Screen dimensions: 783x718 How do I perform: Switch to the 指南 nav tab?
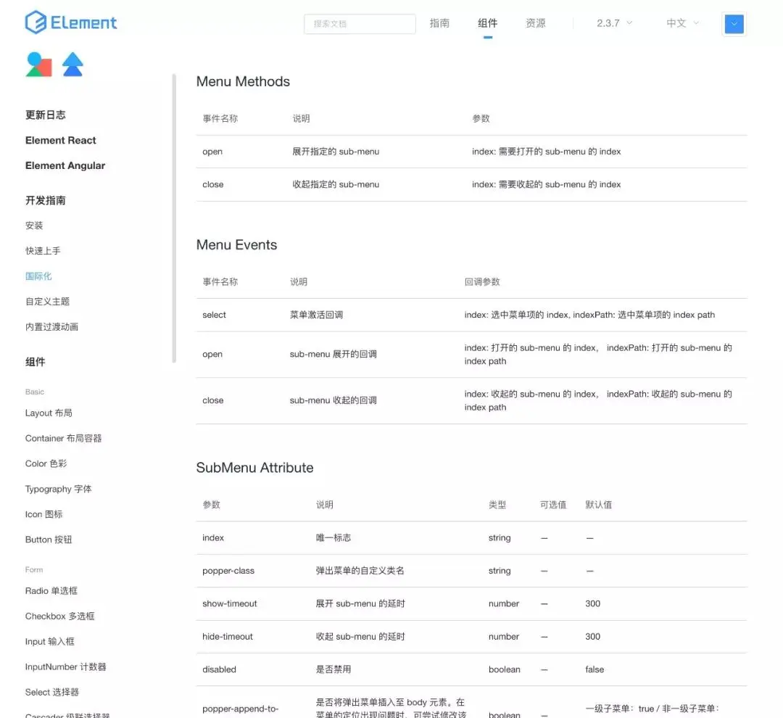[439, 23]
